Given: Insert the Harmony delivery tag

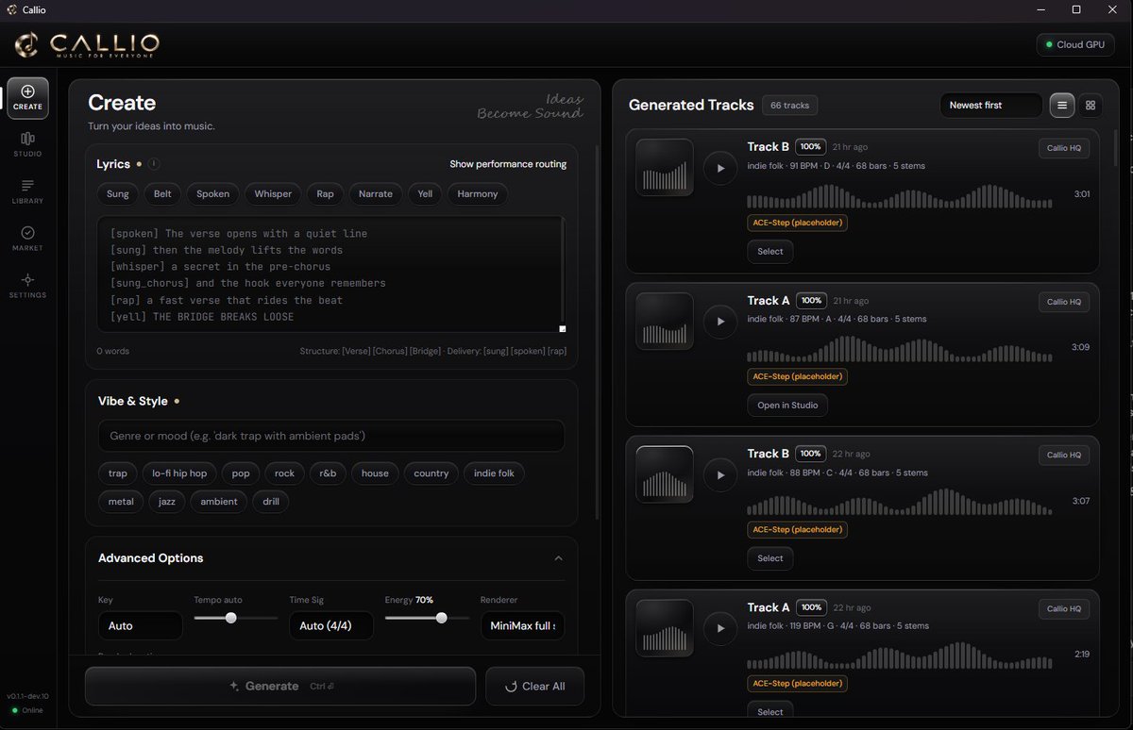Looking at the screenshot, I should 478,194.
